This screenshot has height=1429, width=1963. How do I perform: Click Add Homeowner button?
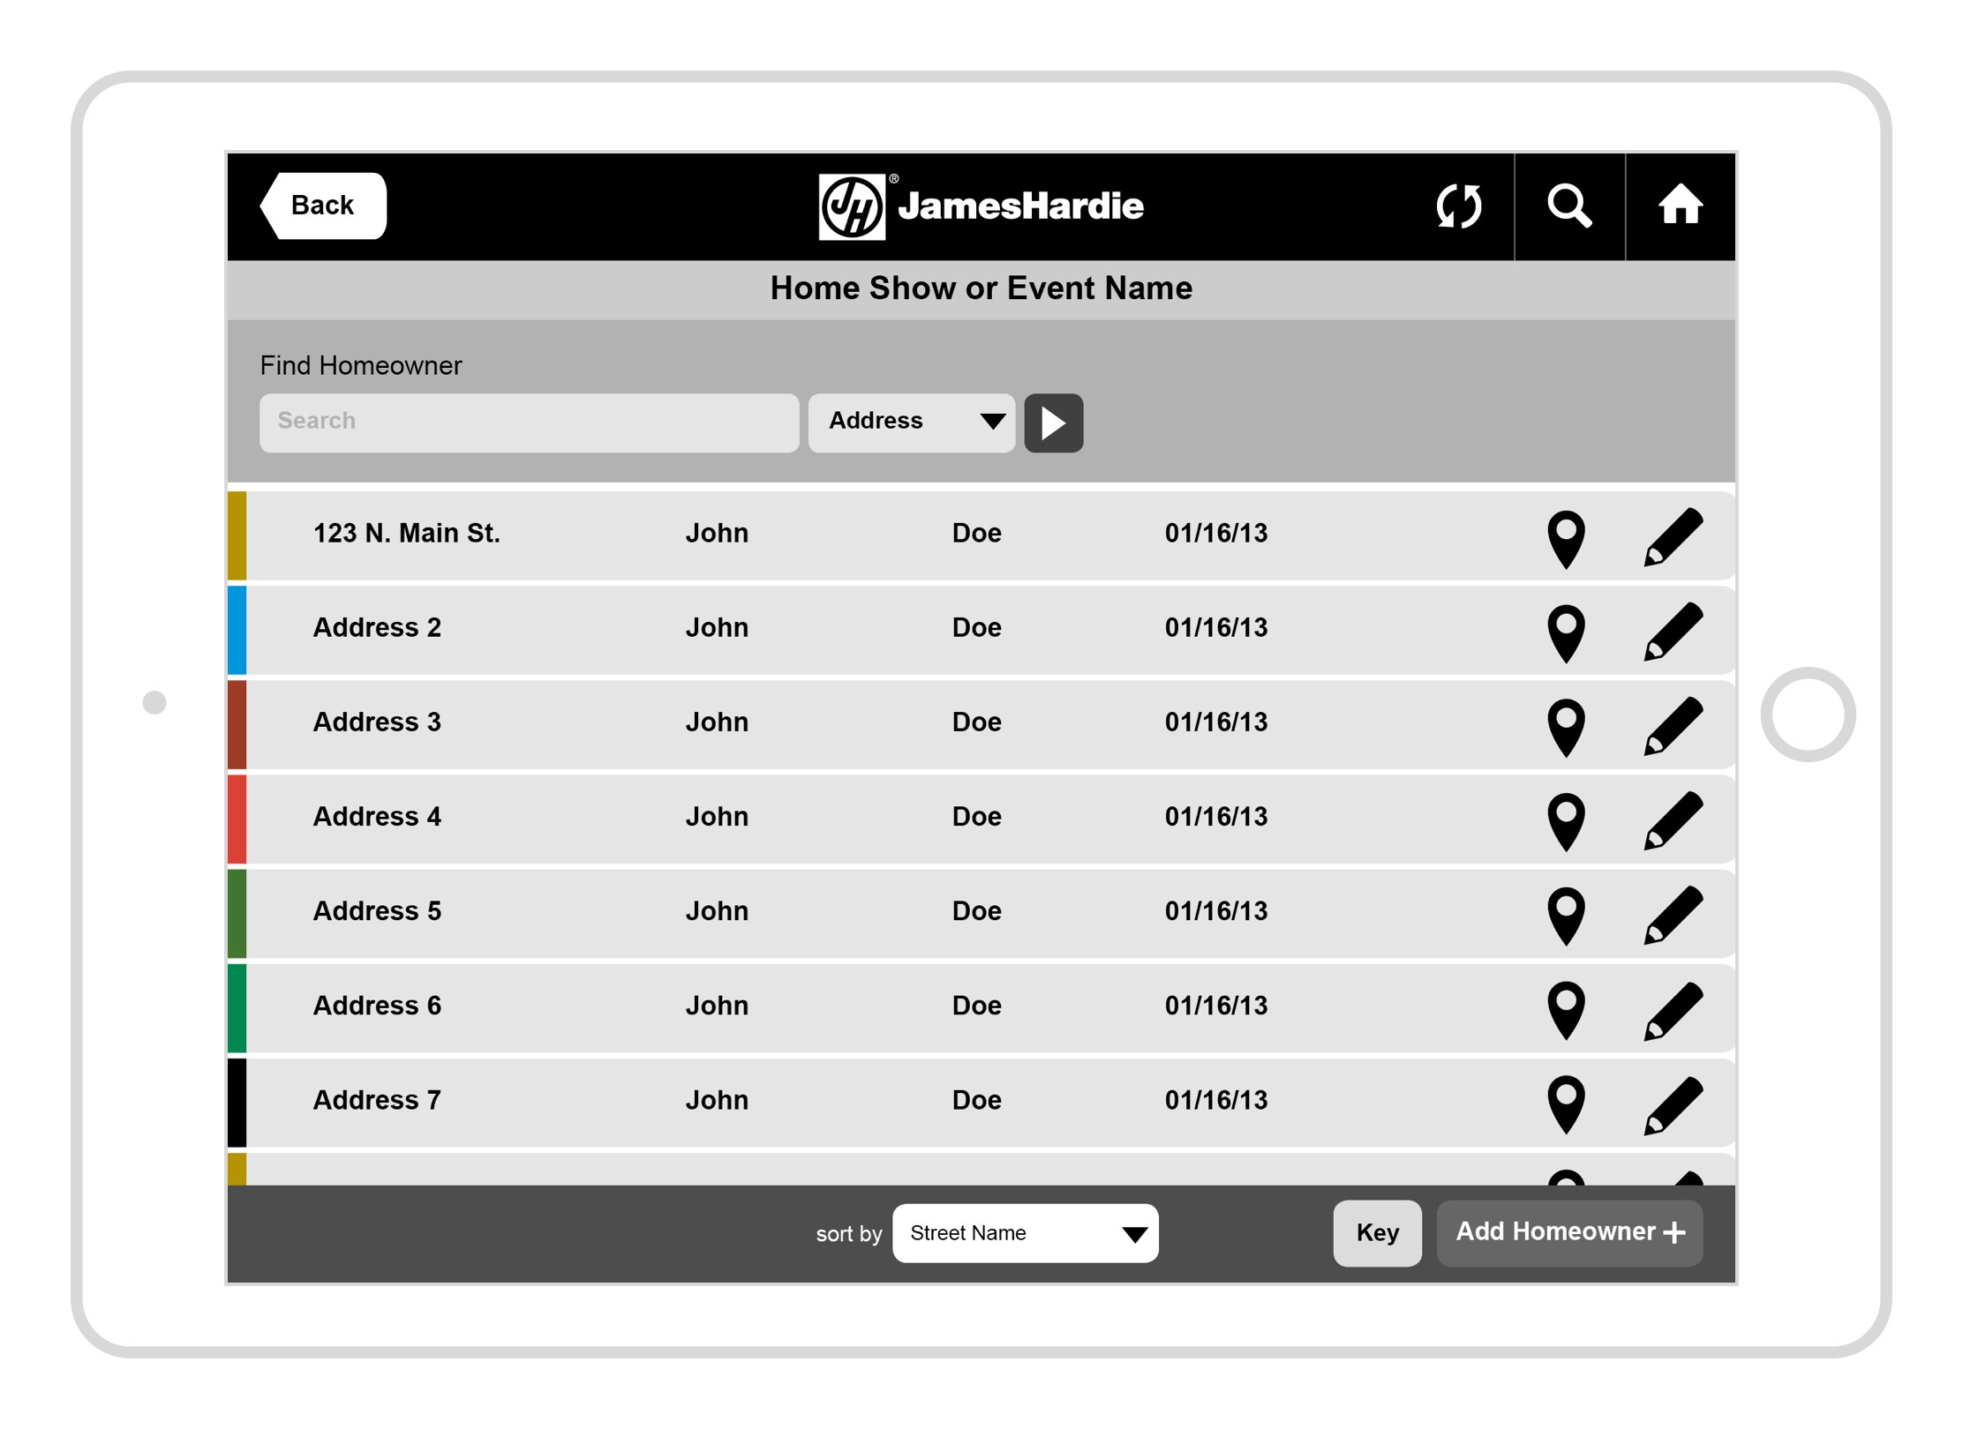[1569, 1232]
